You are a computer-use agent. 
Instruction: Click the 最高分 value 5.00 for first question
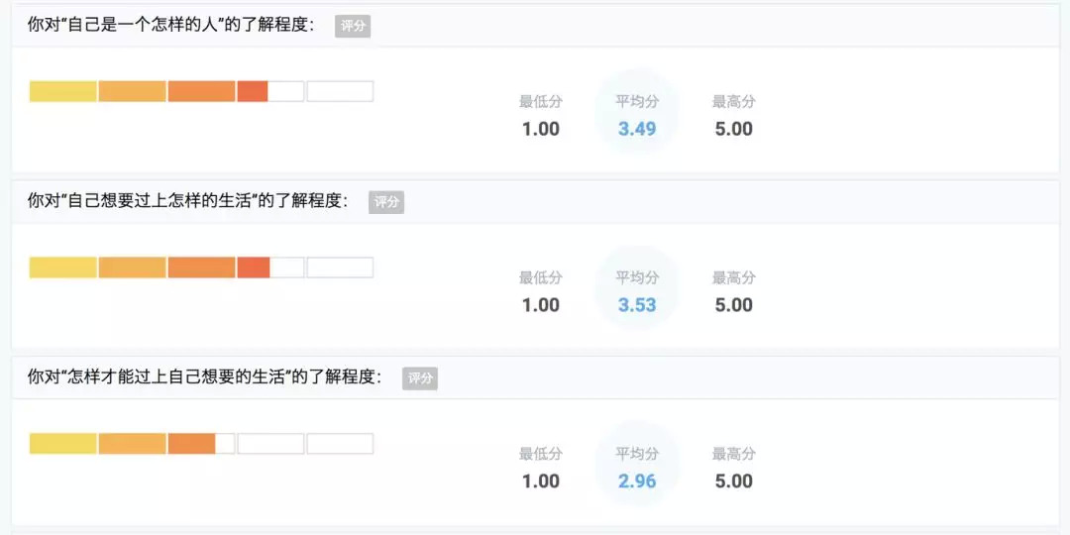[x=734, y=129]
